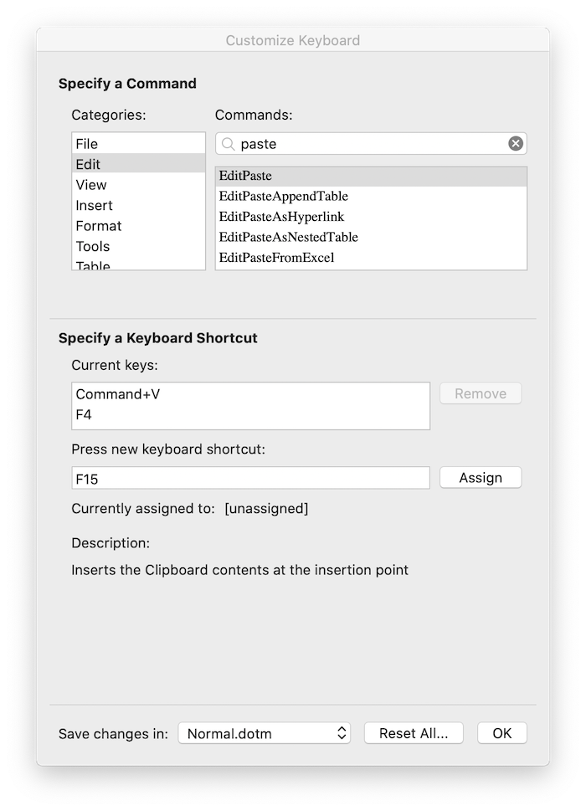Select Command+V in Current keys
Screen dimensions: 586x811
pyautogui.click(x=251, y=394)
